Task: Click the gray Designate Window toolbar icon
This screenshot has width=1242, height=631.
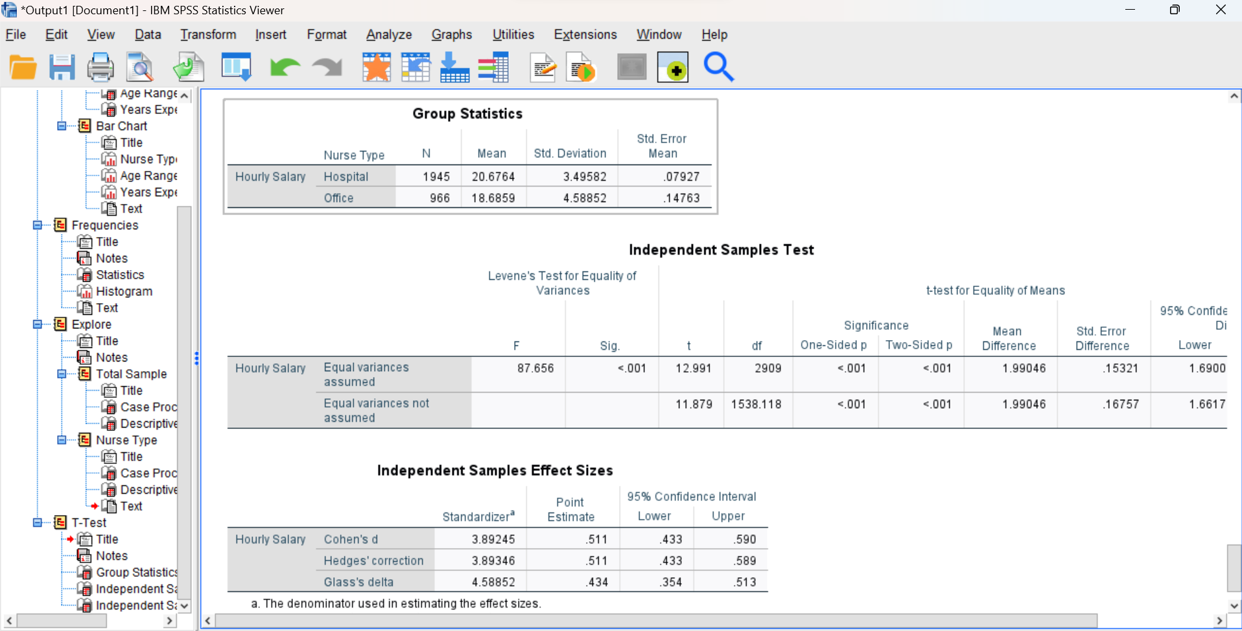Action: pyautogui.click(x=631, y=67)
